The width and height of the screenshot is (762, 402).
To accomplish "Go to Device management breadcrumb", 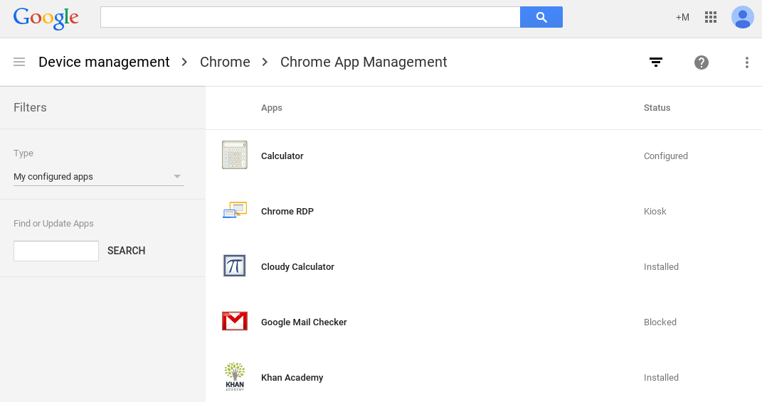I will [x=104, y=62].
